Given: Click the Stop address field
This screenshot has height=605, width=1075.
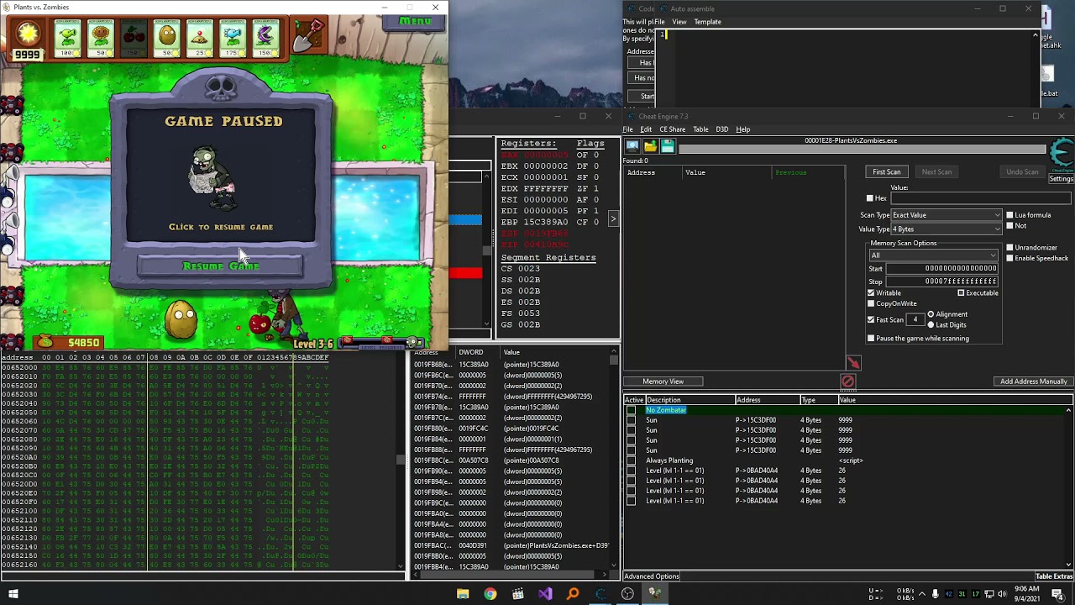Looking at the screenshot, I should (x=941, y=281).
